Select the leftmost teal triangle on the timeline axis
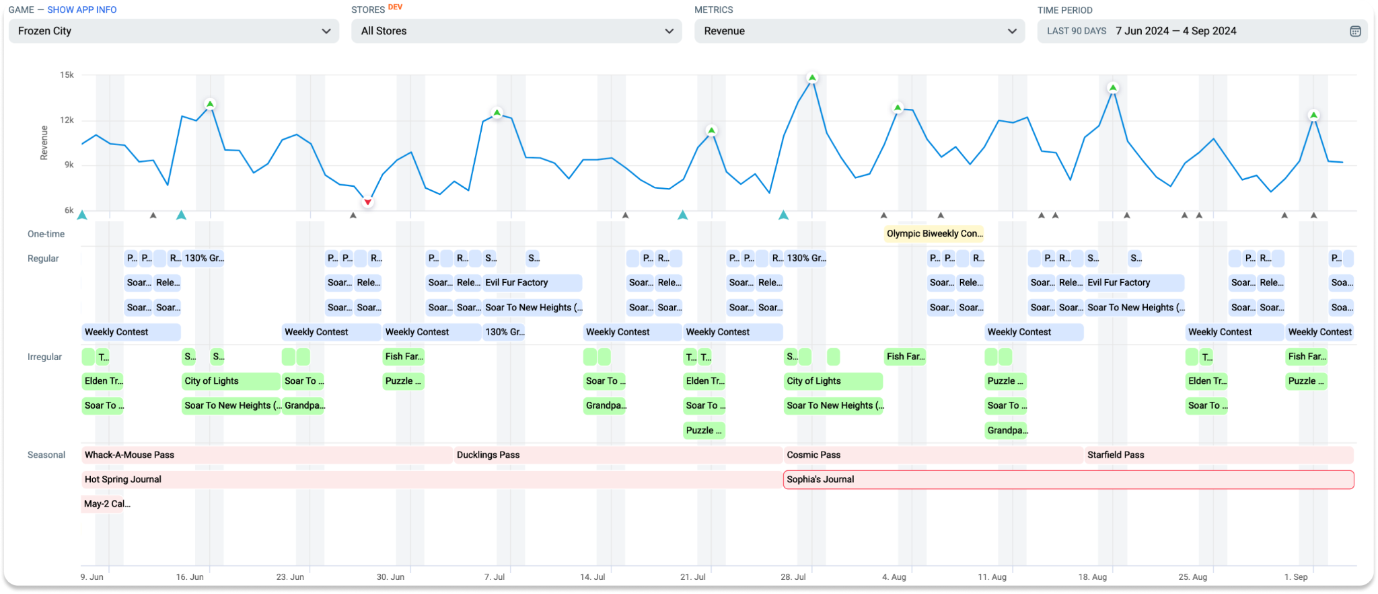Image resolution: width=1378 pixels, height=594 pixels. click(82, 215)
